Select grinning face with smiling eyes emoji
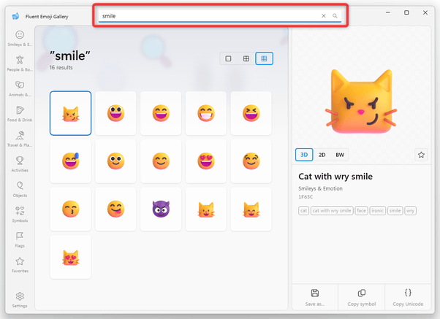 161,113
